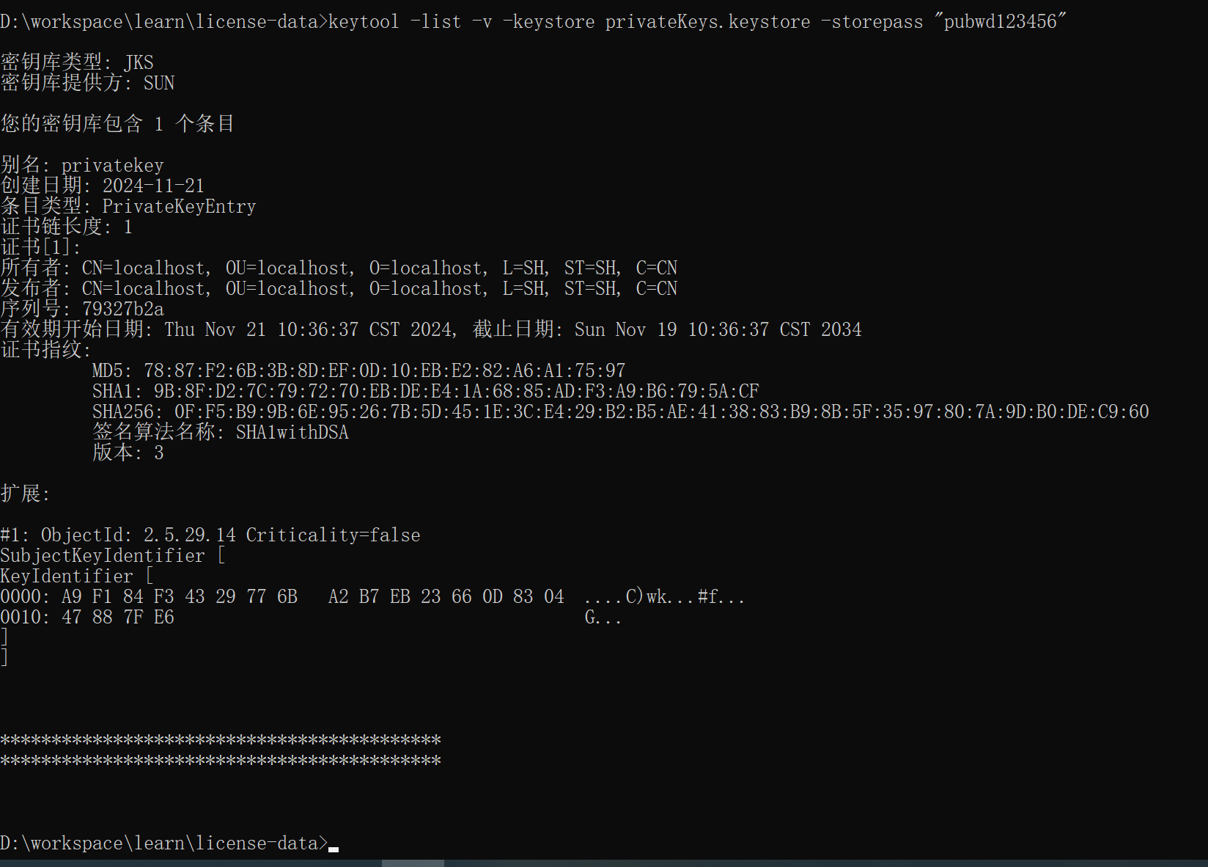Click the keystore type value JKS
1208x867 pixels.
pos(139,62)
